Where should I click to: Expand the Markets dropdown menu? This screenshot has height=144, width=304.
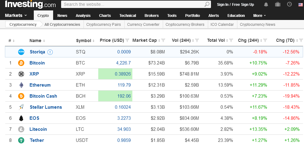(x=16, y=15)
